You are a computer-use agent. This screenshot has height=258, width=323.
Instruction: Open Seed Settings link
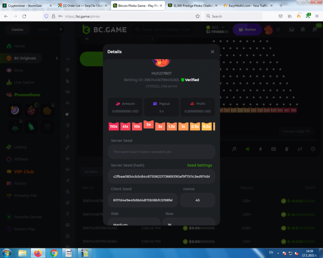click(199, 165)
